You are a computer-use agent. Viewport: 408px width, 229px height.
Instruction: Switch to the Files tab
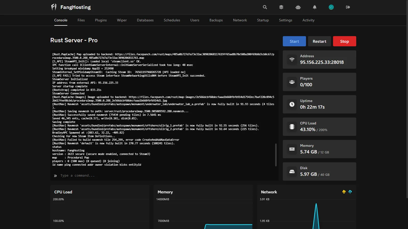pyautogui.click(x=81, y=20)
